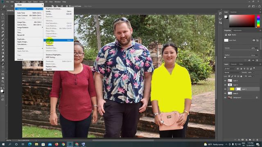
Task: Choose Auto Contrast from Image menu
Action: point(29,16)
